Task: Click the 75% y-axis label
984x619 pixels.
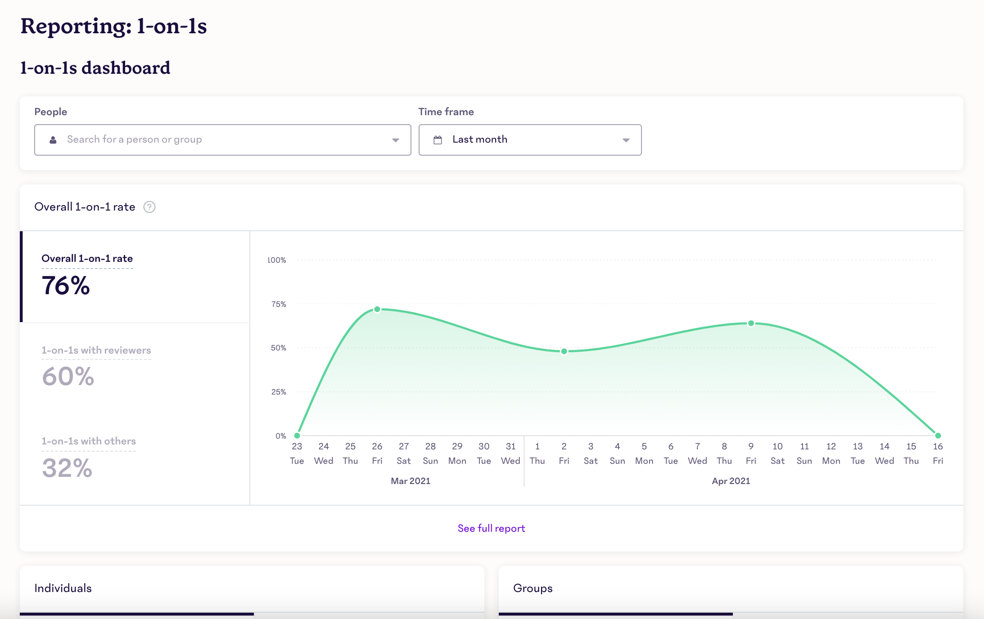Action: point(279,304)
